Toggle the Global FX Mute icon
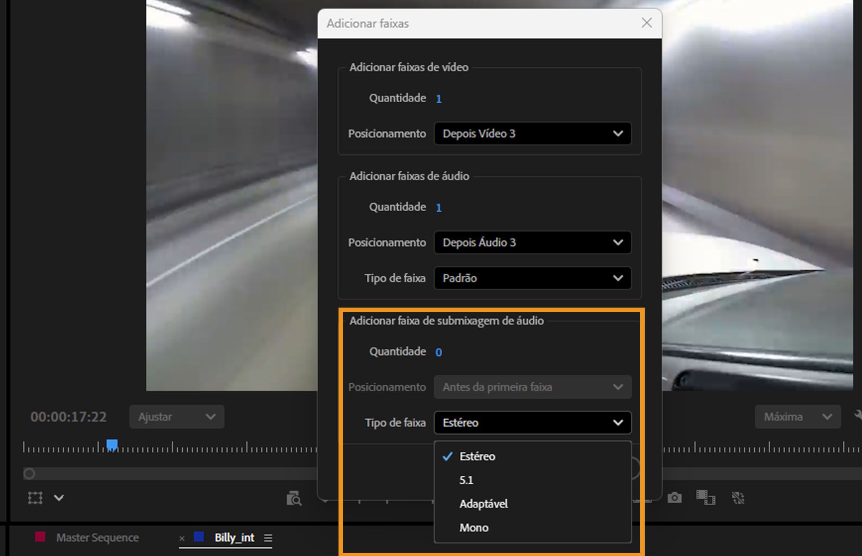 (x=739, y=498)
